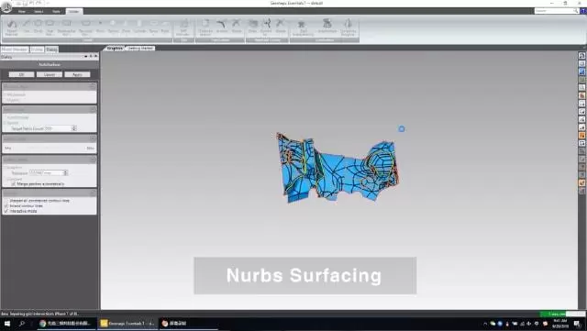This screenshot has width=587, height=331.
Task: Collapse the Surface Detail section
Action: pyautogui.click(x=93, y=138)
